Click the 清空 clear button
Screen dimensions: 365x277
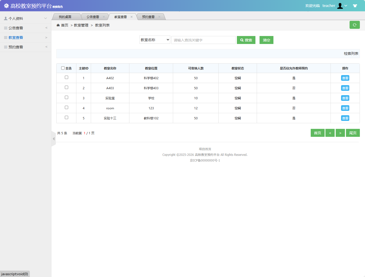pyautogui.click(x=266, y=40)
